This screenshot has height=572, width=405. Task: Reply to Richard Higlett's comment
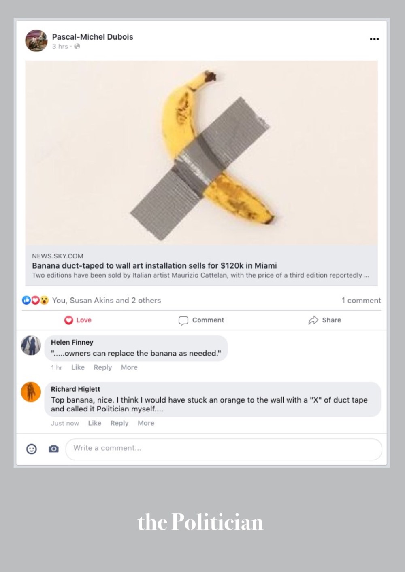(119, 423)
